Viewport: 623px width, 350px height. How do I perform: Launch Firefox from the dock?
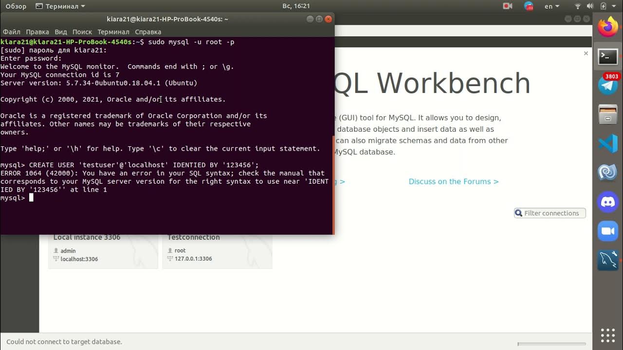click(608, 27)
